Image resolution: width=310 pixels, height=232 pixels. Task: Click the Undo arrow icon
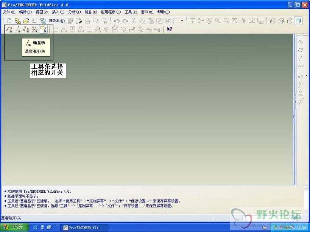[x=117, y=20]
